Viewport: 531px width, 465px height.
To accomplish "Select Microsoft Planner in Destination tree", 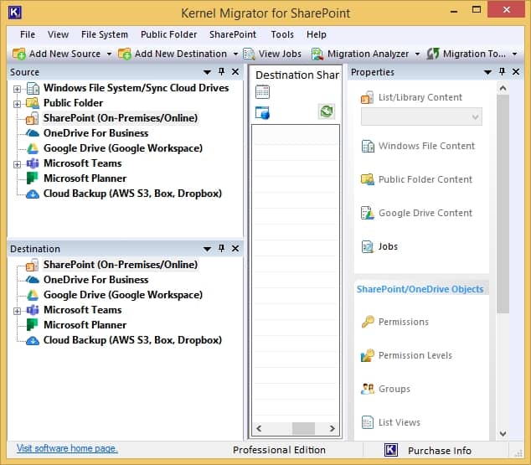I will click(85, 325).
